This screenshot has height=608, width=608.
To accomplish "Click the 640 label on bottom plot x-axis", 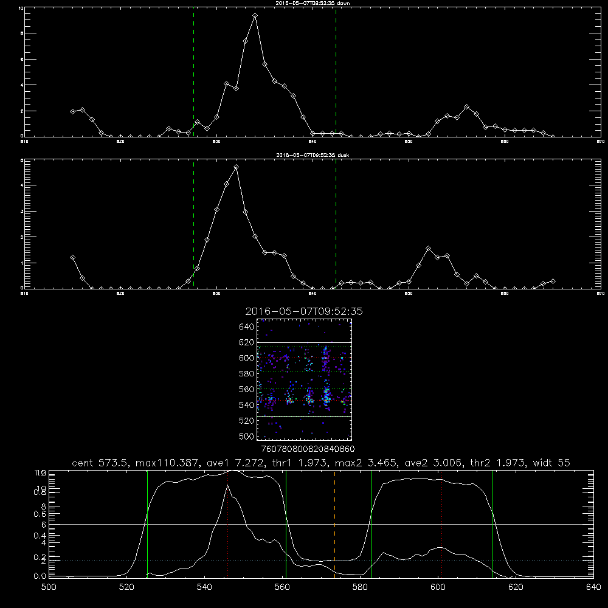I will pos(593,587).
